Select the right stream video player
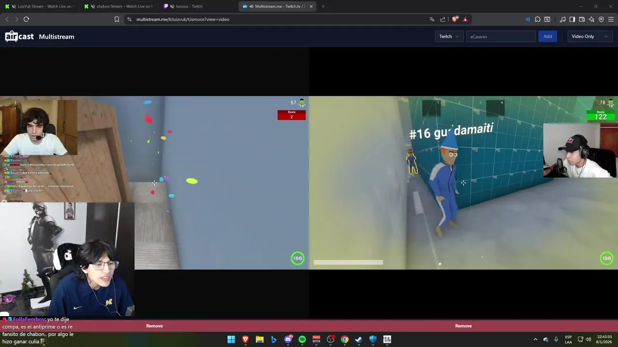The image size is (618, 347). pyautogui.click(x=463, y=183)
